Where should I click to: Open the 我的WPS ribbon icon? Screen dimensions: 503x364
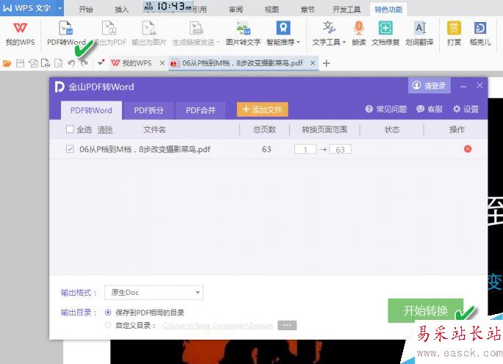(x=20, y=33)
